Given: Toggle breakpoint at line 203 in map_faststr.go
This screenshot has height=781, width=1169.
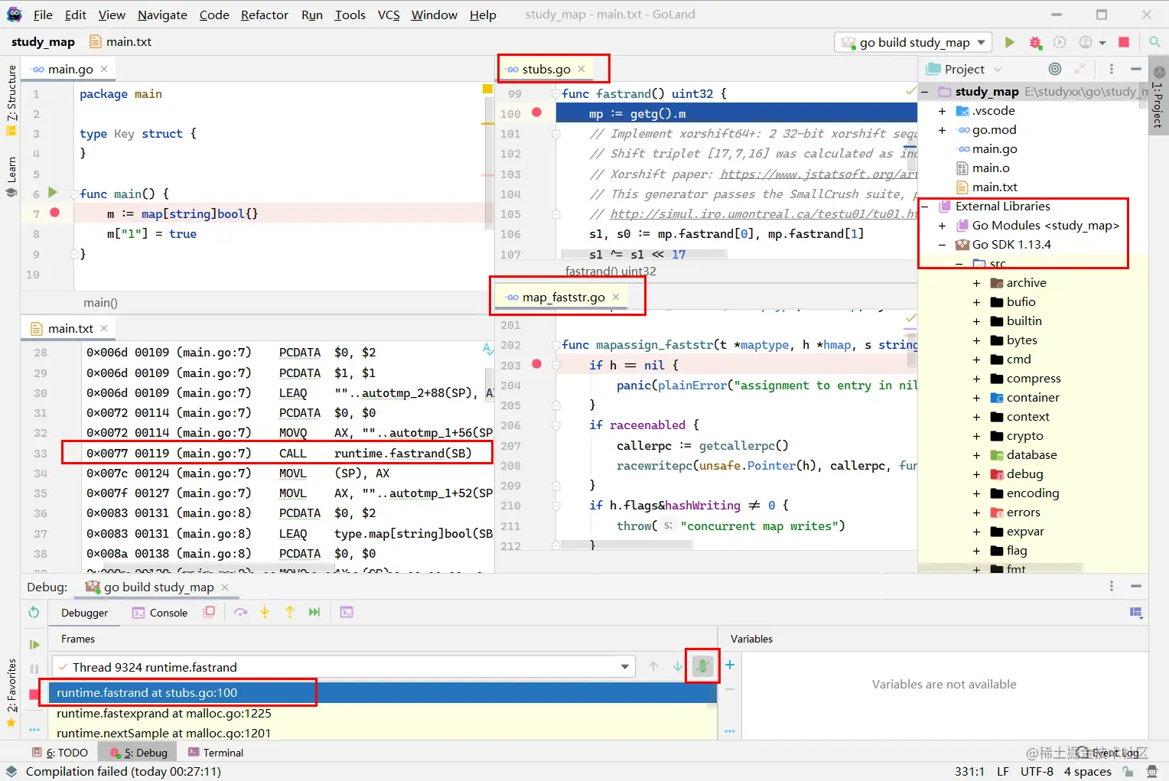Looking at the screenshot, I should [537, 364].
